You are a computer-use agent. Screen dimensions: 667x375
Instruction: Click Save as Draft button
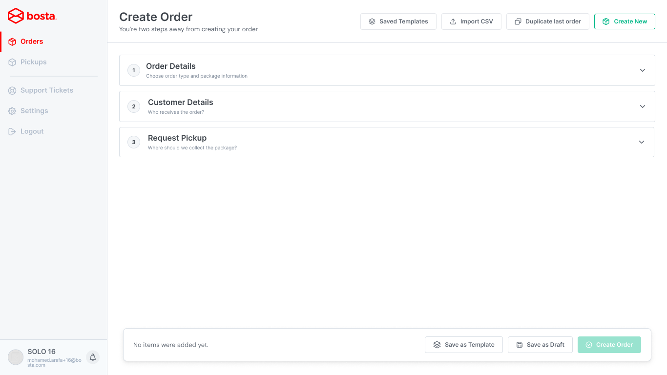(540, 345)
